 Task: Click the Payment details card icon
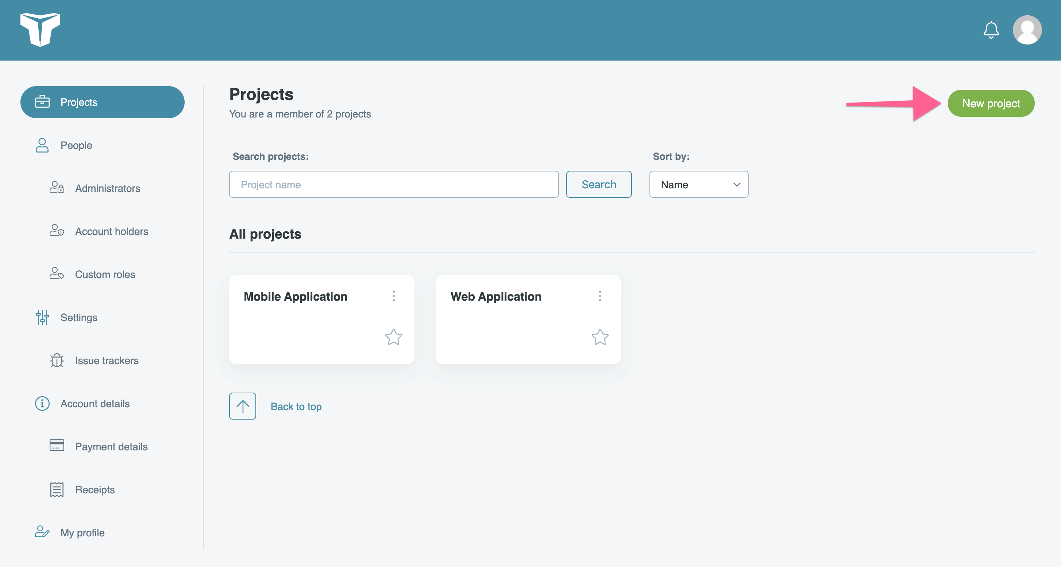click(57, 446)
